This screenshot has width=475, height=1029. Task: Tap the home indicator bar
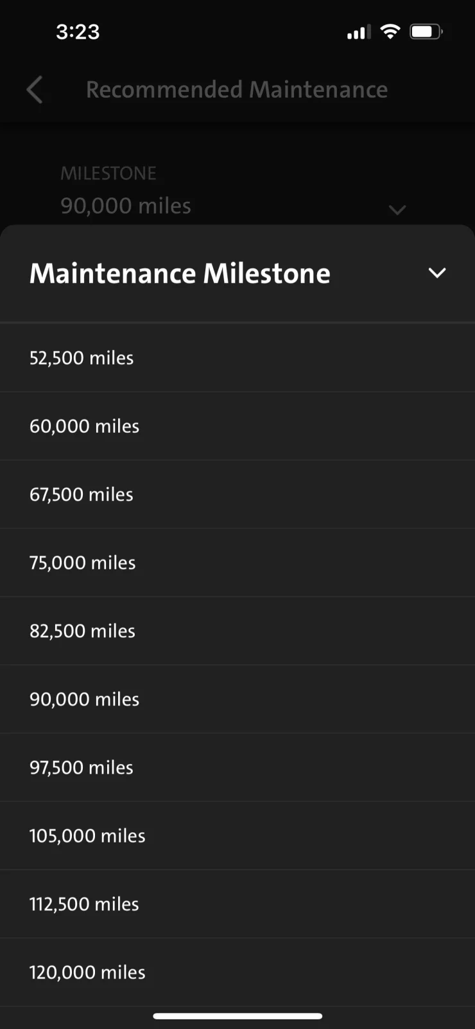click(237, 1016)
